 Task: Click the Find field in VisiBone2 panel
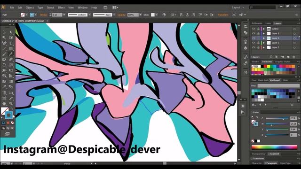(x=278, y=85)
